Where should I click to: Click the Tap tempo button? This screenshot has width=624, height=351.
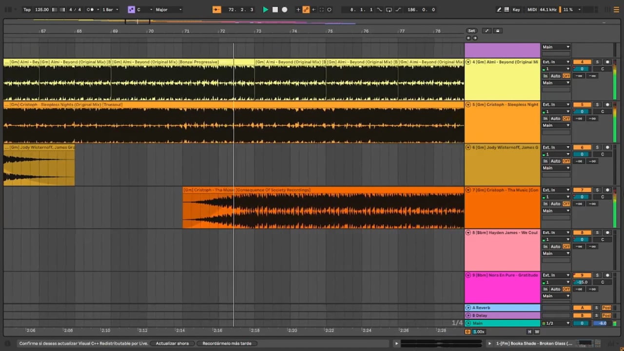click(x=27, y=9)
